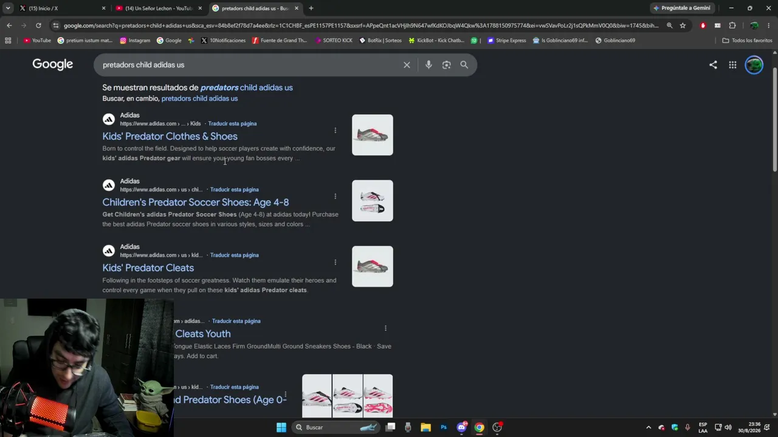The width and height of the screenshot is (778, 437).
Task: Close the Un Señor Lechon YouTube tab
Action: [x=200, y=8]
